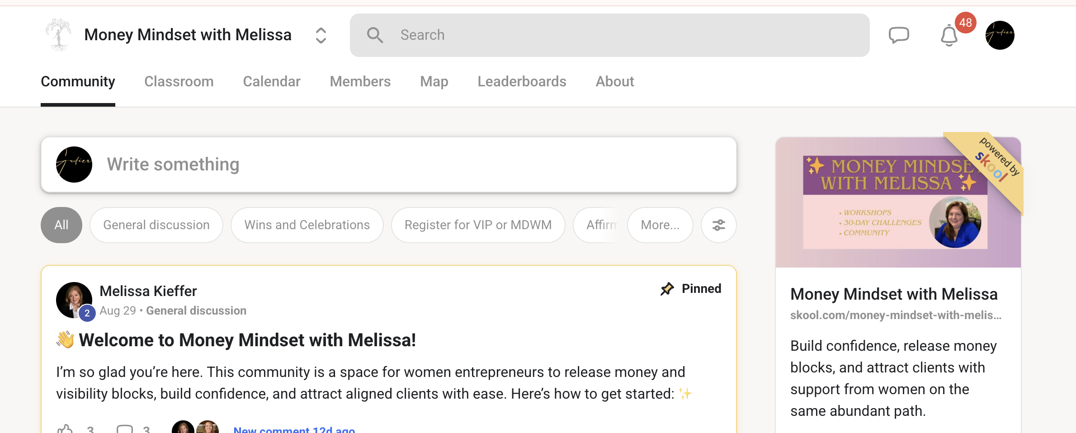Screen dimensions: 1076x433
Task: Click the Pinned pin icon
Action: click(x=667, y=289)
